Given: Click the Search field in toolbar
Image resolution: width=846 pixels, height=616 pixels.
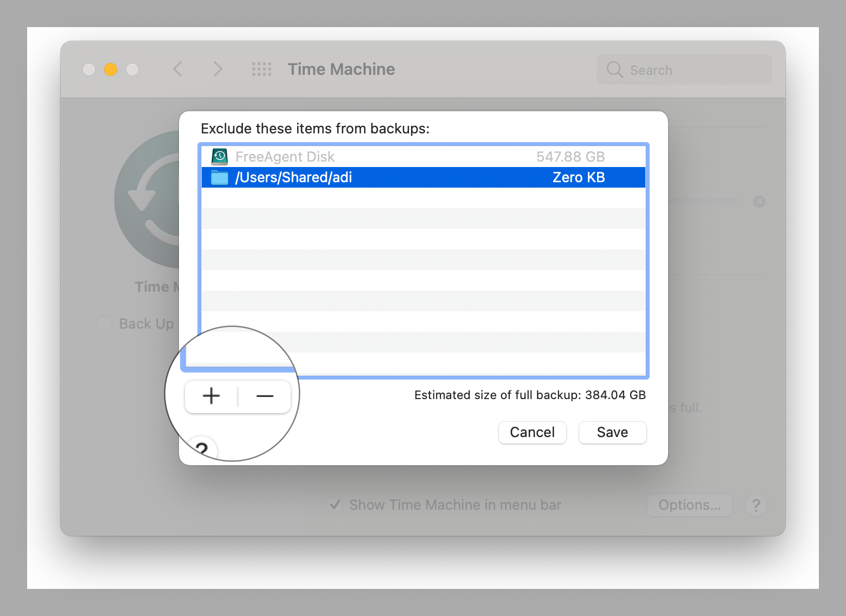Looking at the screenshot, I should [684, 69].
